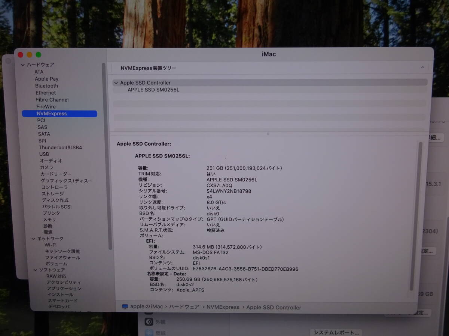
Task: Select インストール entry
Action: (60, 295)
